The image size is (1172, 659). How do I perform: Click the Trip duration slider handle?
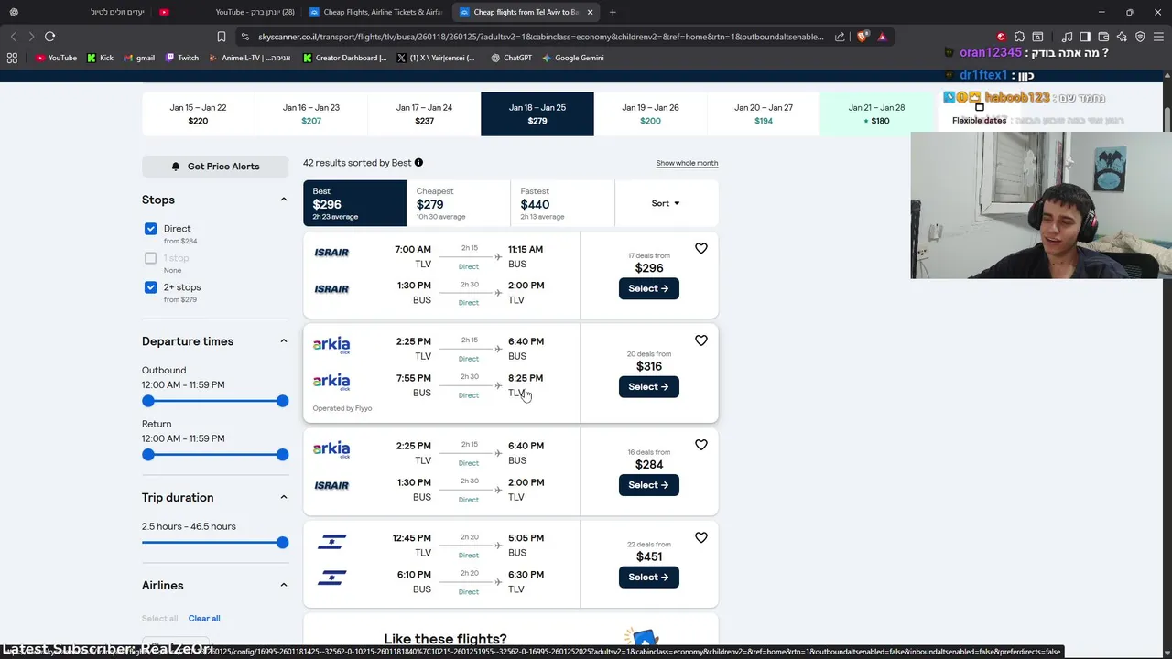282,543
